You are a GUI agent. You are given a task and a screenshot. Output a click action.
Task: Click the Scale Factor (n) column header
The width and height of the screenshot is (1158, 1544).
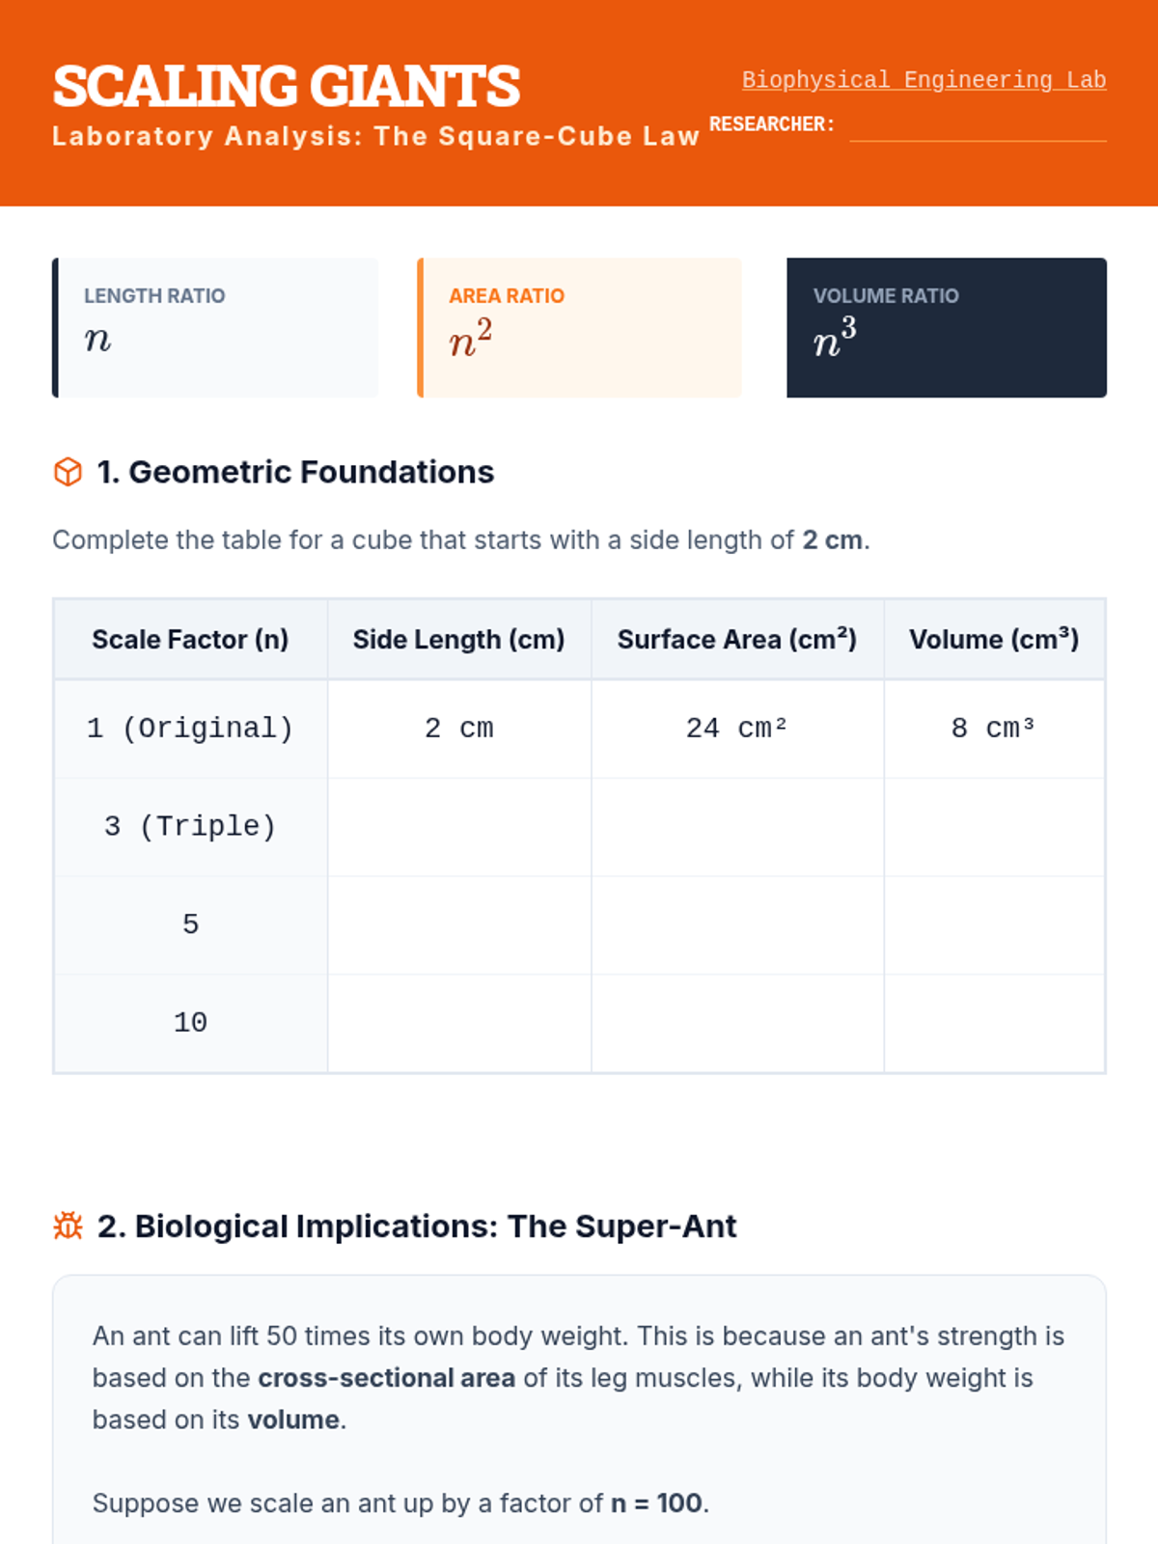[x=190, y=640]
